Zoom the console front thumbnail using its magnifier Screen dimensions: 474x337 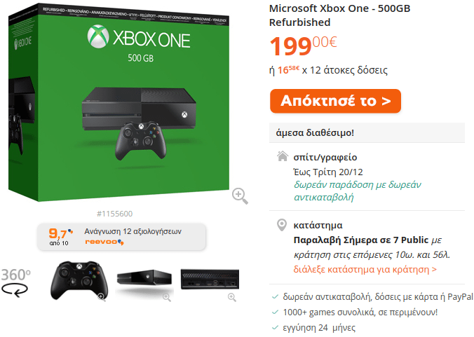(x=167, y=298)
